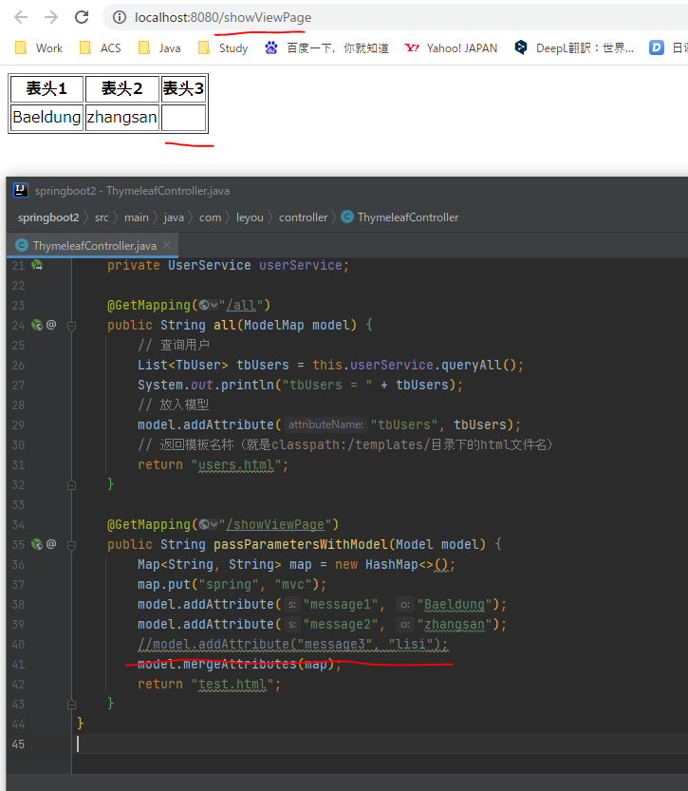Click the /showViewPage mapping path link
Image resolution: width=688 pixels, height=791 pixels.
click(275, 524)
